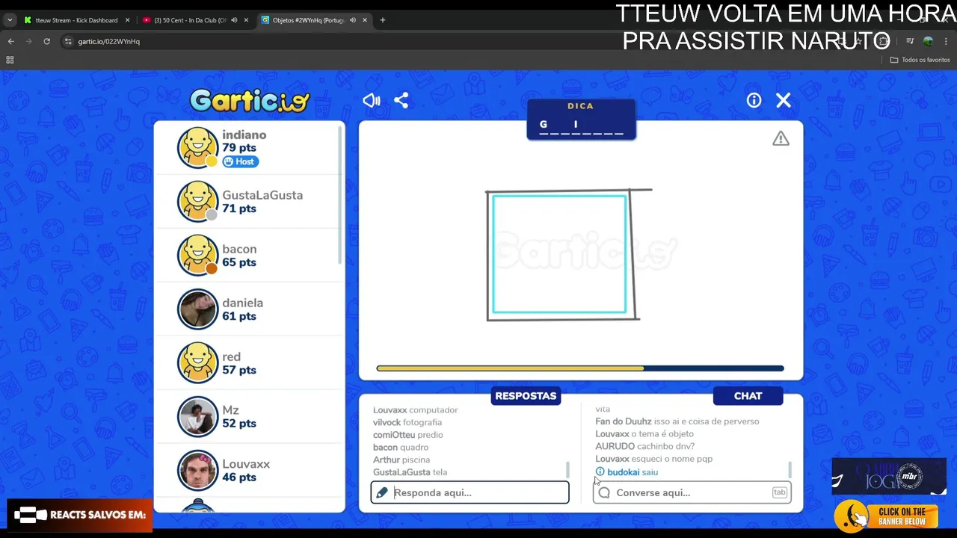Open the browser profile avatar
This screenshot has height=538, width=957.
[x=928, y=41]
